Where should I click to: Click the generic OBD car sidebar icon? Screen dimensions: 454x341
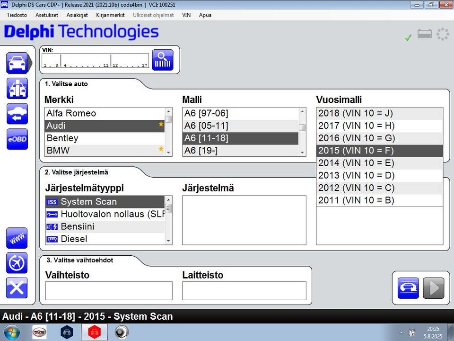click(17, 114)
